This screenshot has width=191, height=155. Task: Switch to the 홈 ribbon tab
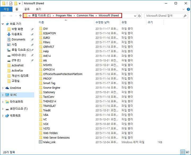pos(17,9)
